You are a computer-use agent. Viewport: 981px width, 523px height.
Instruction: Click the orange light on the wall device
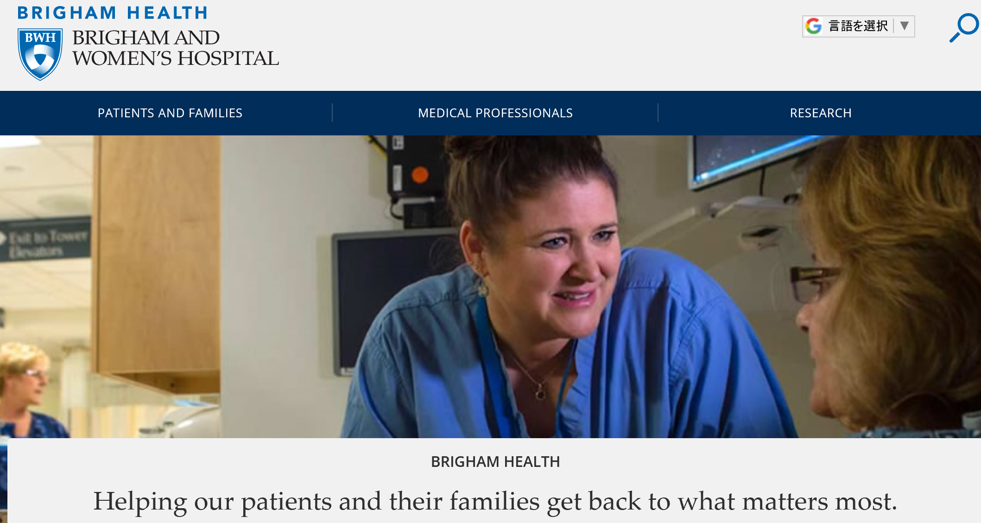(420, 175)
